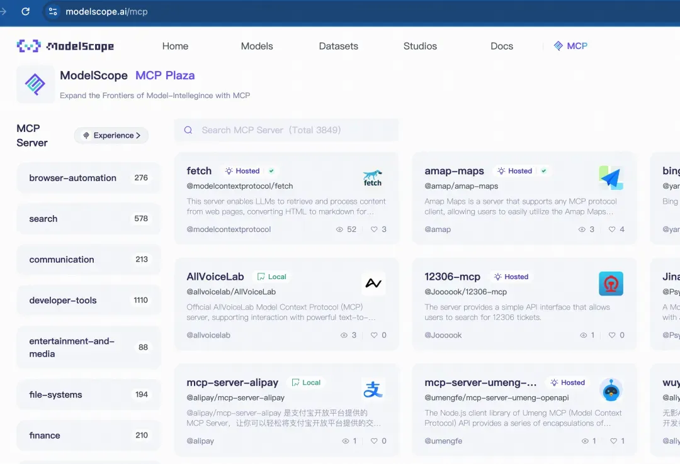The height and width of the screenshot is (464, 680).
Task: Click the Local badge on AllVoiceLab card
Action: (272, 277)
